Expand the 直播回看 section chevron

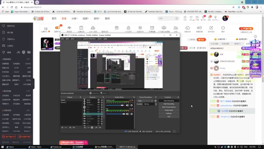[247, 39]
